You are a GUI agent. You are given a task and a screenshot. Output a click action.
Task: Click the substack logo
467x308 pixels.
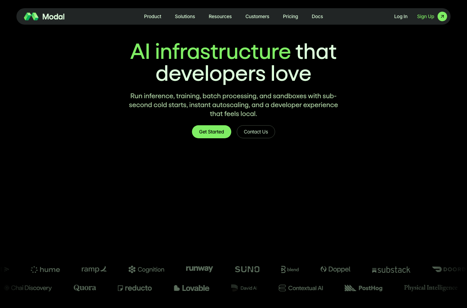tap(391, 270)
